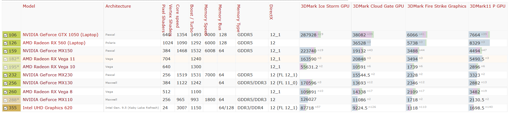508x113 pixels.
Task: Uncheck the GeForce GTX 1050 (Laptop) row checkbox
Action: click(5, 35)
